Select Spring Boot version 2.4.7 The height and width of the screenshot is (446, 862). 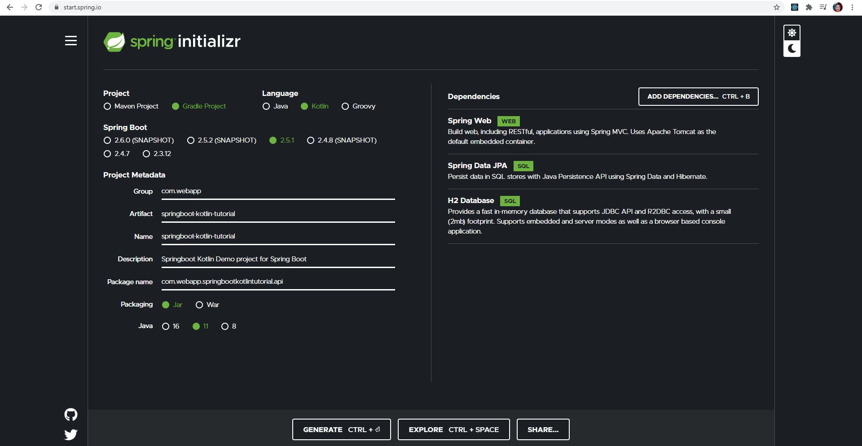pos(107,154)
